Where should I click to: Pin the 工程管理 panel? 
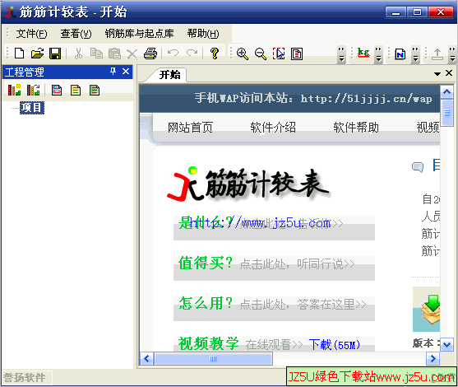(x=113, y=71)
